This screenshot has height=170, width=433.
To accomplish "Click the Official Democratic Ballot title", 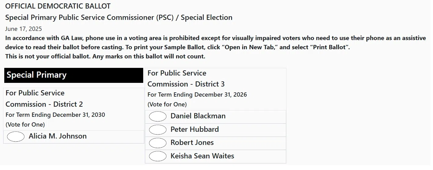I will tap(58, 6).
